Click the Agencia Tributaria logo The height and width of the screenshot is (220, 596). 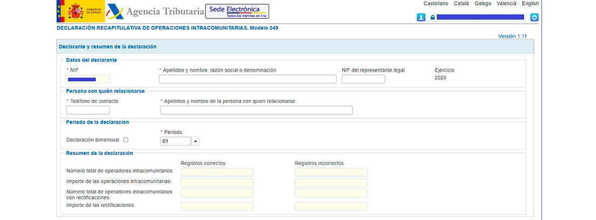pyautogui.click(x=155, y=12)
